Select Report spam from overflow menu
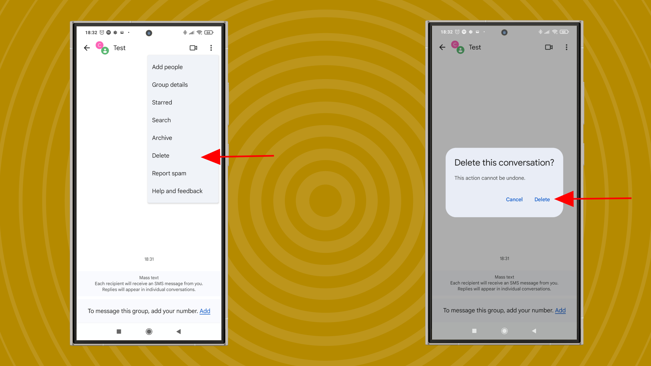The image size is (651, 366). 169,173
